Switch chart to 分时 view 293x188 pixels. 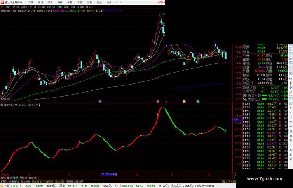coord(8,7)
